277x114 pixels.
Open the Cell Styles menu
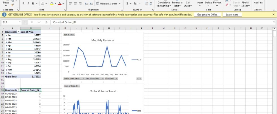[x=187, y=4]
